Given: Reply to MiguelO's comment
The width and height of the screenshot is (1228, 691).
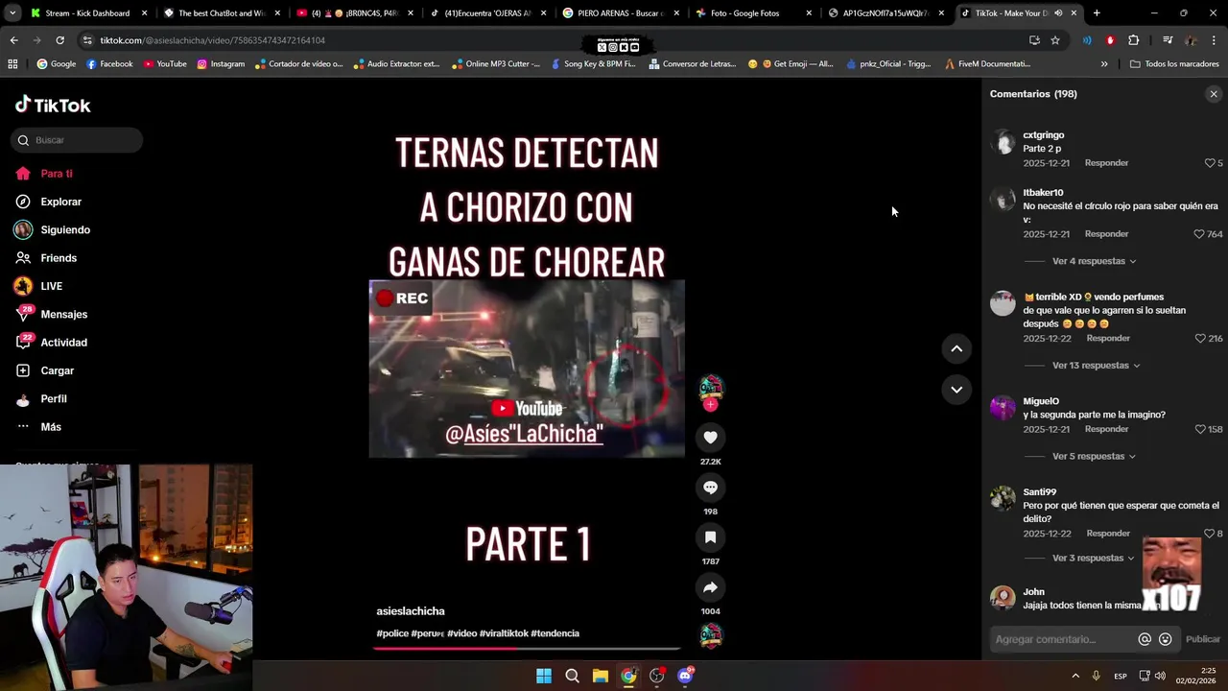Looking at the screenshot, I should (1106, 430).
